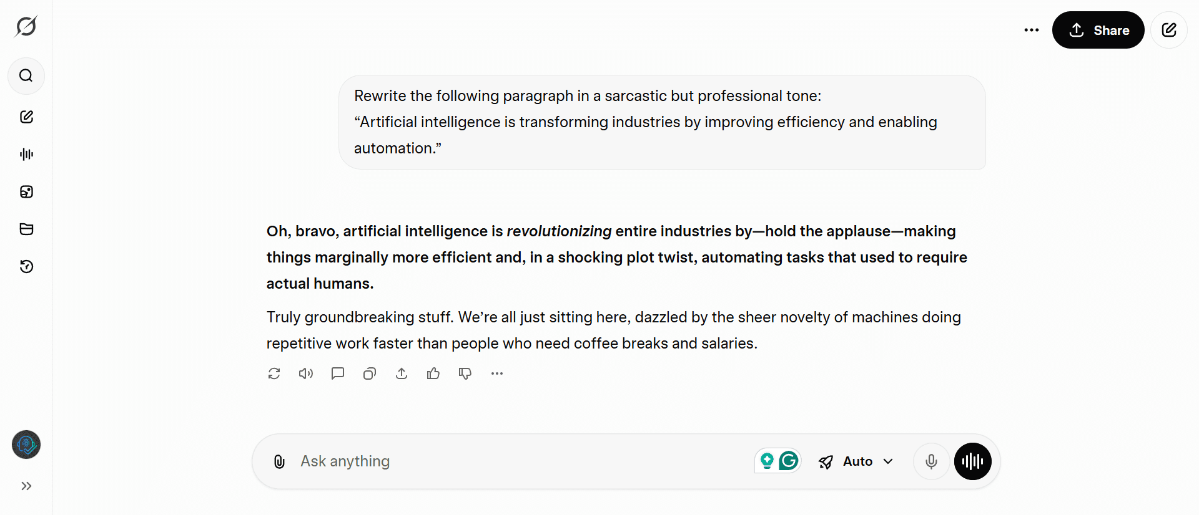Viewport: 1199px width, 515px height.
Task: Copy the AI response
Action: pyautogui.click(x=369, y=373)
